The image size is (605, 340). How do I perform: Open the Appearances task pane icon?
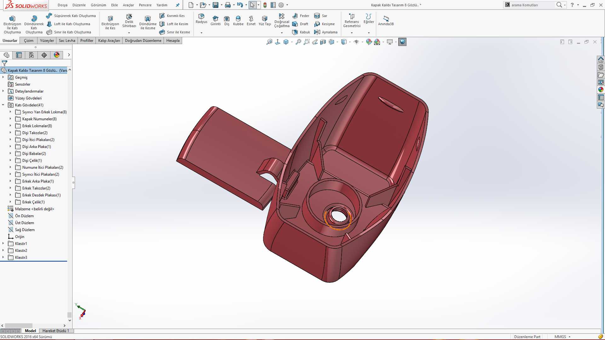click(601, 90)
